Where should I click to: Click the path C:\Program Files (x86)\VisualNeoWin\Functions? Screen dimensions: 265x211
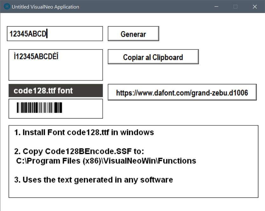[x=106, y=161]
